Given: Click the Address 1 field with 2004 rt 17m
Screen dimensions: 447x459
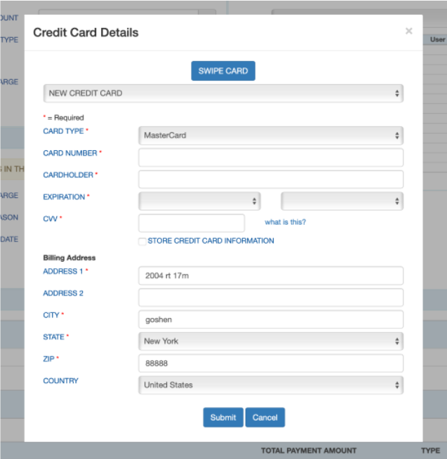Looking at the screenshot, I should point(271,276).
